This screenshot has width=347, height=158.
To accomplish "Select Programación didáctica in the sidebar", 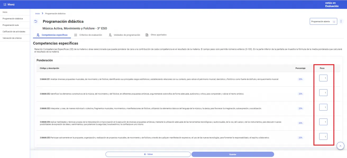I will 12,19.
